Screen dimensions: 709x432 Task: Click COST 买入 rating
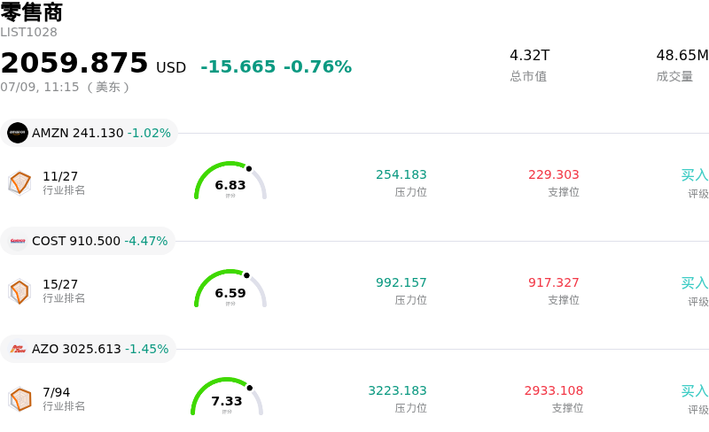695,283
